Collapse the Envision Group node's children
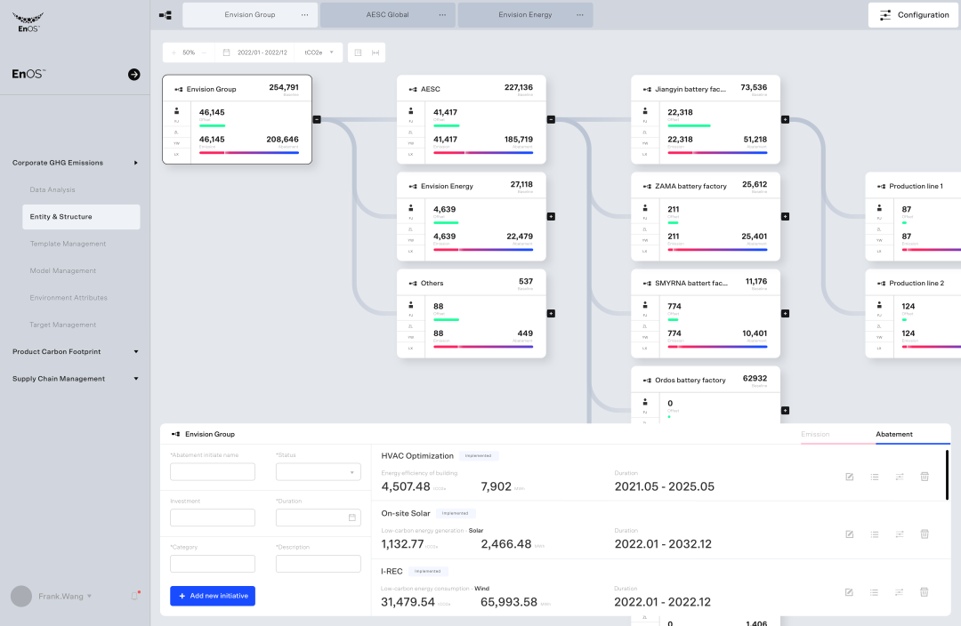961x626 pixels. click(317, 119)
